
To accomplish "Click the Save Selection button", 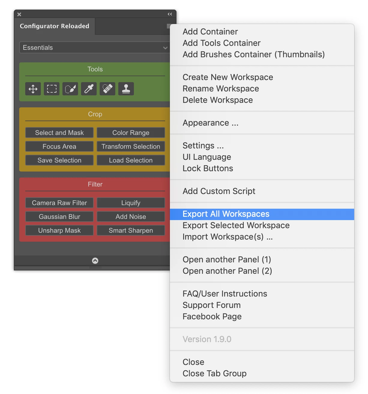I will pos(59,160).
